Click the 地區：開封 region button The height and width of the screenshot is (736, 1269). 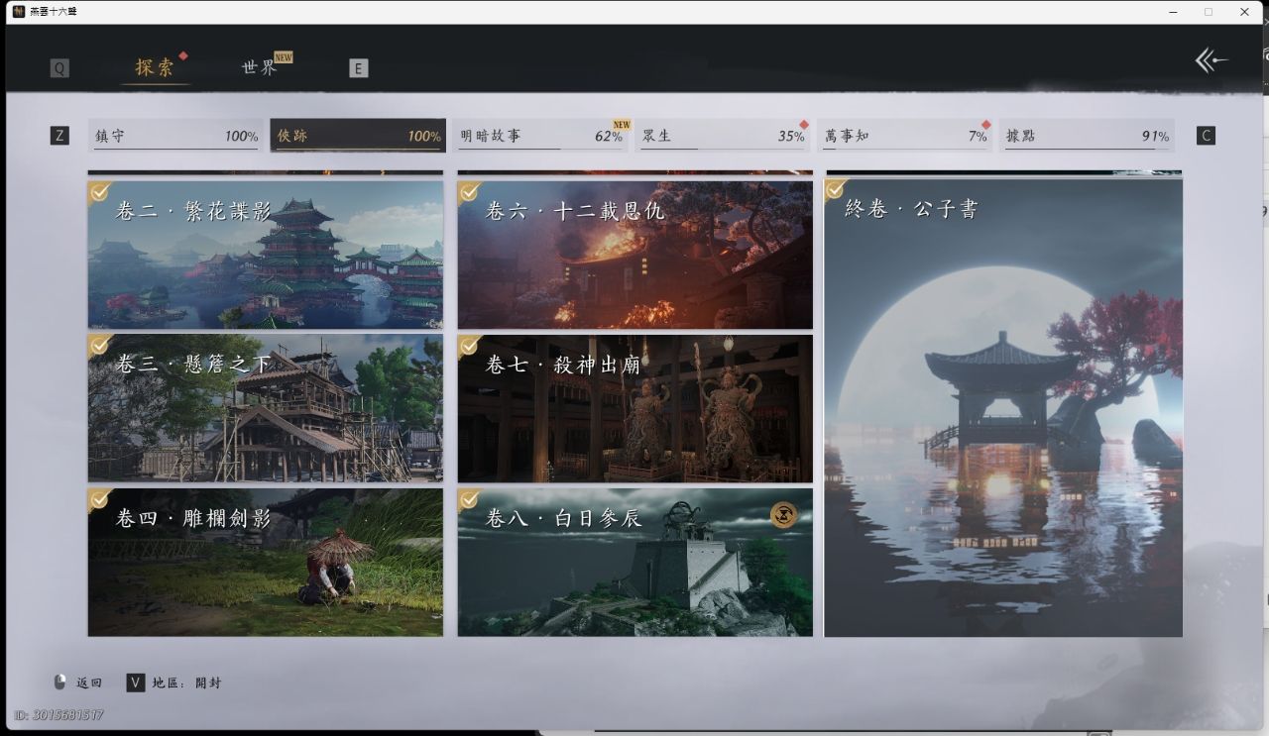(186, 683)
